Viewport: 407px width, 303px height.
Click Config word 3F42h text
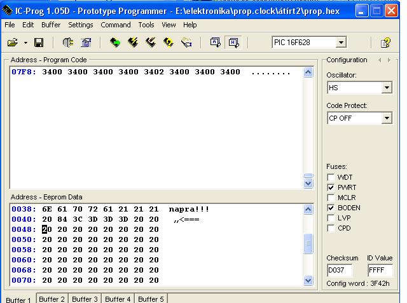pos(357,283)
